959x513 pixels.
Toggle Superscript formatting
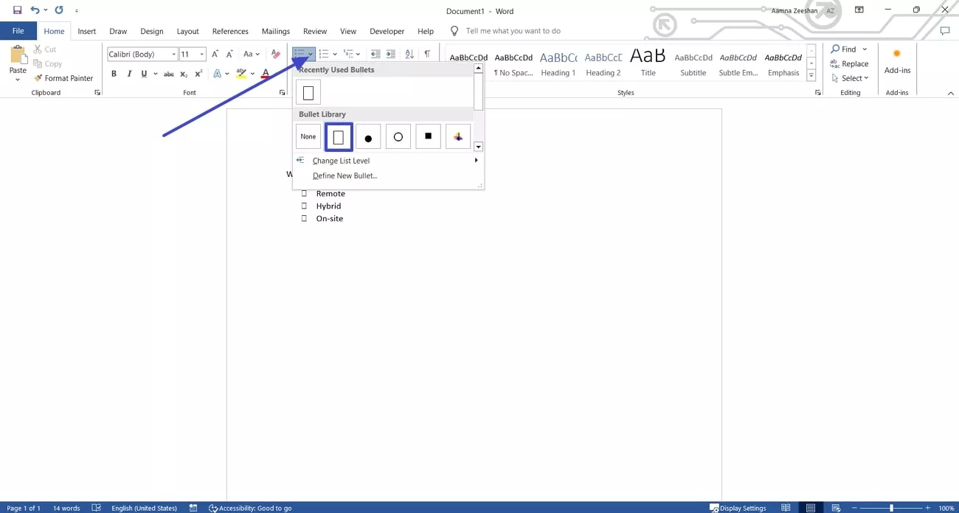(198, 74)
